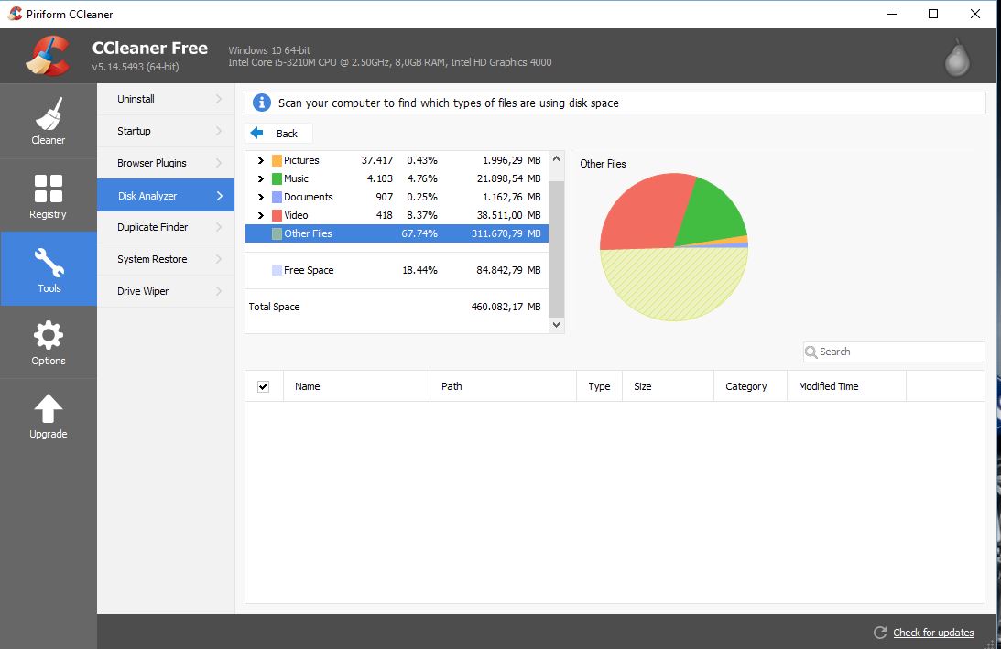Image resolution: width=1001 pixels, height=649 pixels.
Task: Click the Piriform pear icon
Action: [x=956, y=58]
